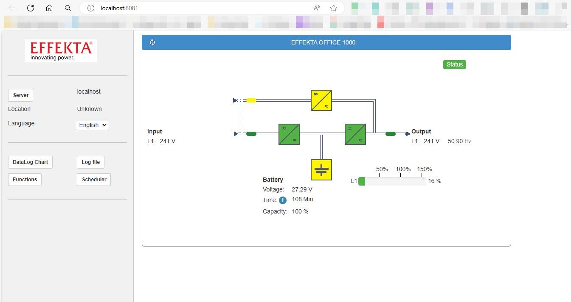This screenshot has width=571, height=302.
Task: Click the 50% load scale label
Action: point(382,169)
